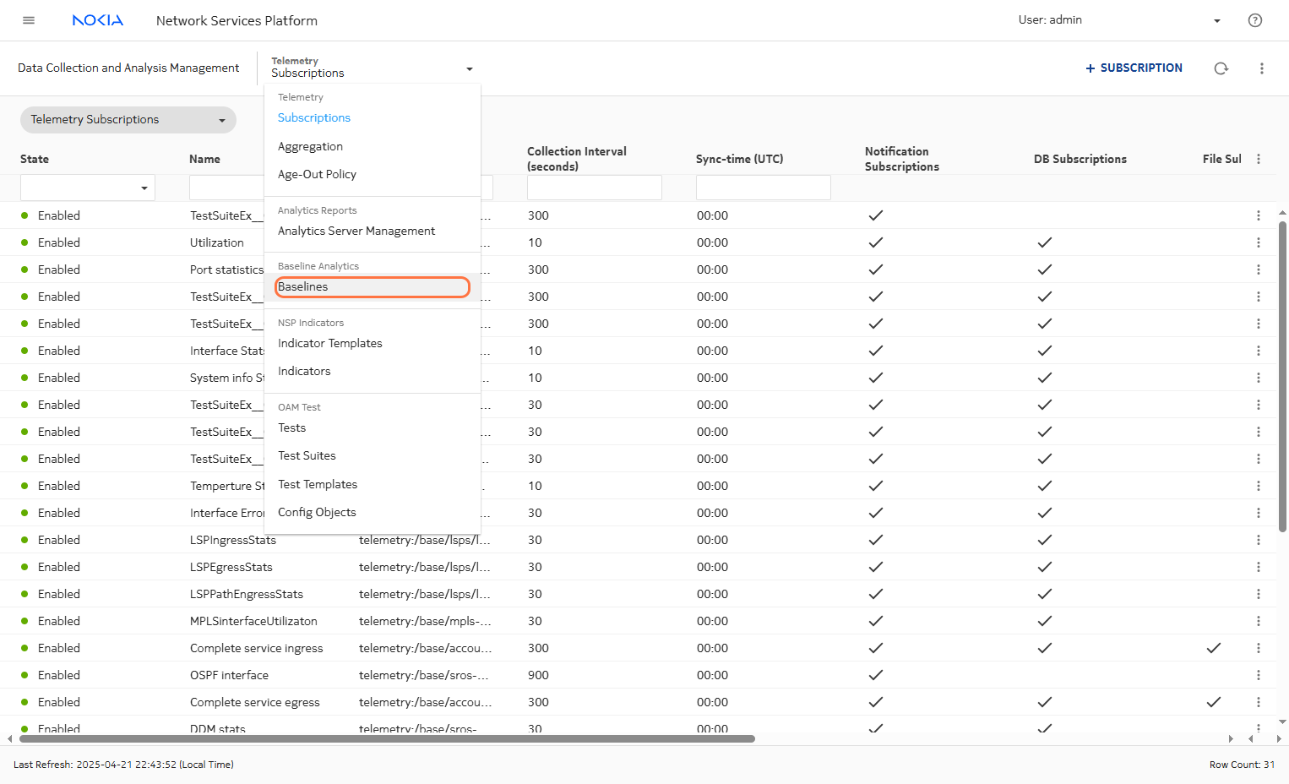This screenshot has width=1289, height=784.
Task: Click the Nokia logo
Action: pyautogui.click(x=98, y=20)
